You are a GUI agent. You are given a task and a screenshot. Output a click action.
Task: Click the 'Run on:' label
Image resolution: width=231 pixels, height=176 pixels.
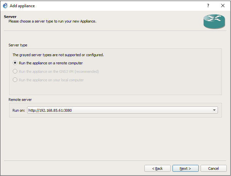[19, 110]
